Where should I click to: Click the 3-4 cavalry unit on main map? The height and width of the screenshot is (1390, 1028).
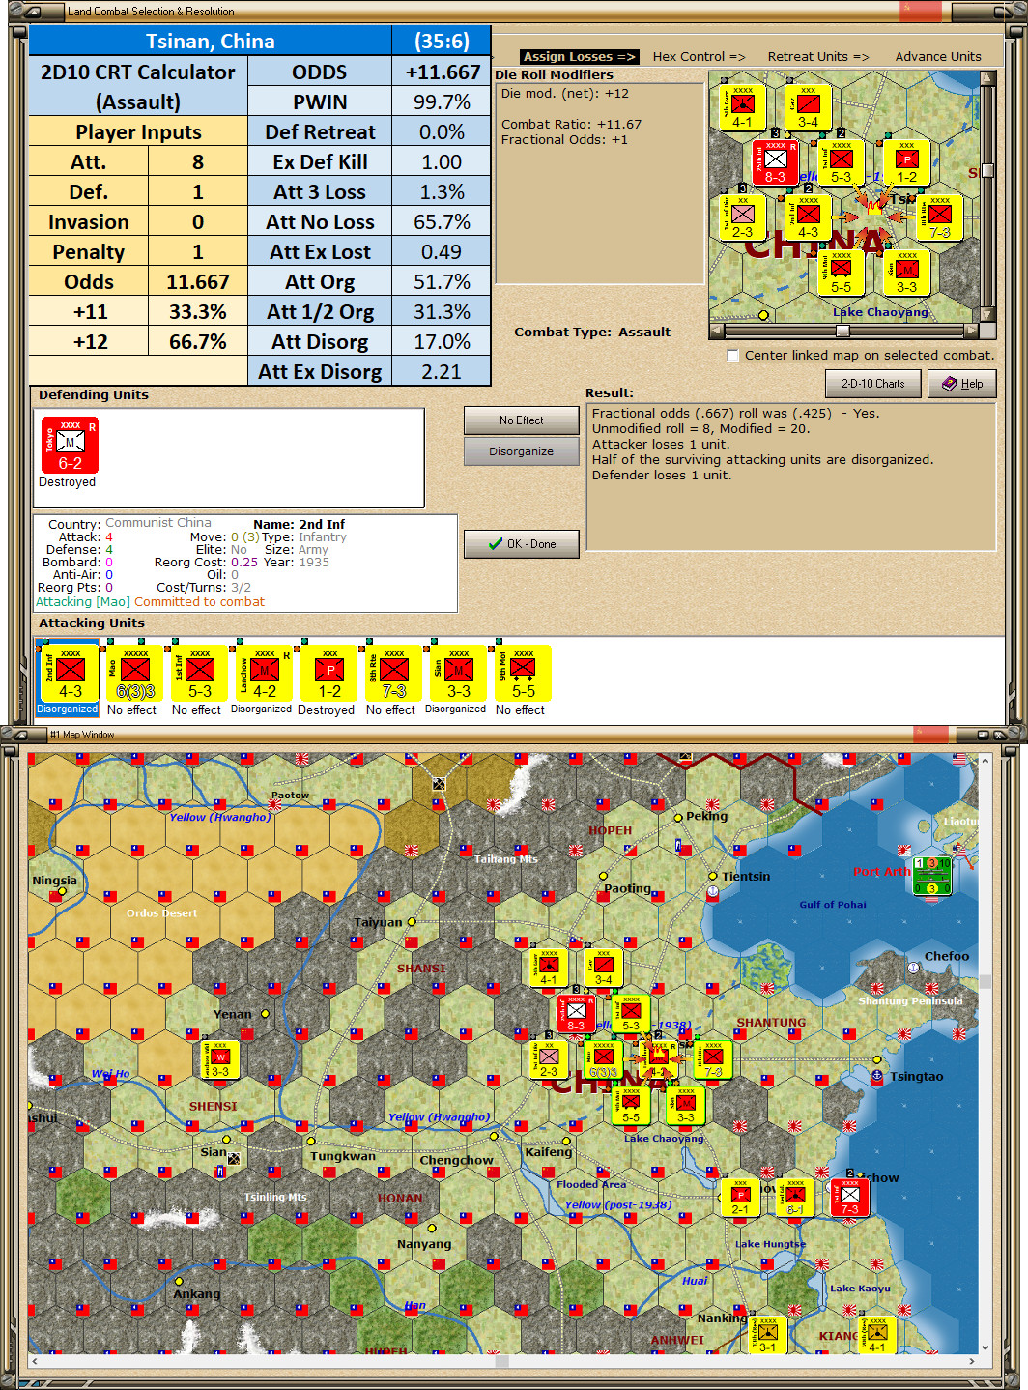[x=603, y=968]
